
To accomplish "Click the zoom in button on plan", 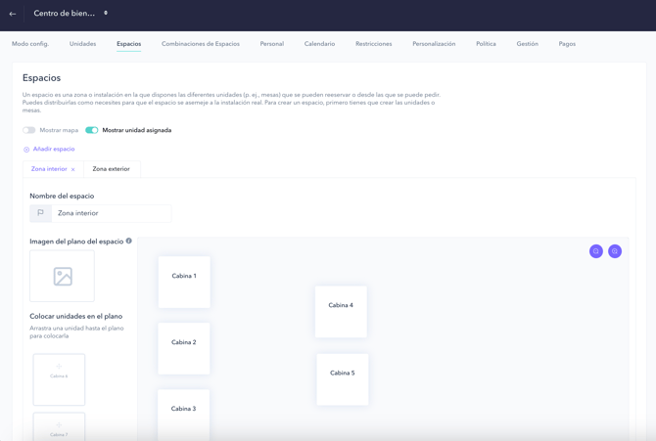I will pyautogui.click(x=615, y=251).
